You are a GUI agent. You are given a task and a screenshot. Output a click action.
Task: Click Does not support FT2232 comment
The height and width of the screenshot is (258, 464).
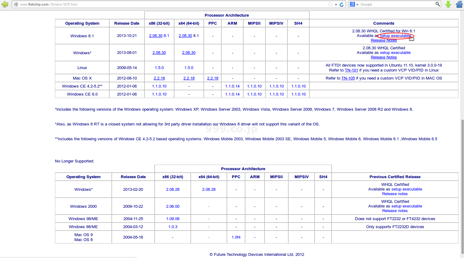coord(395,219)
